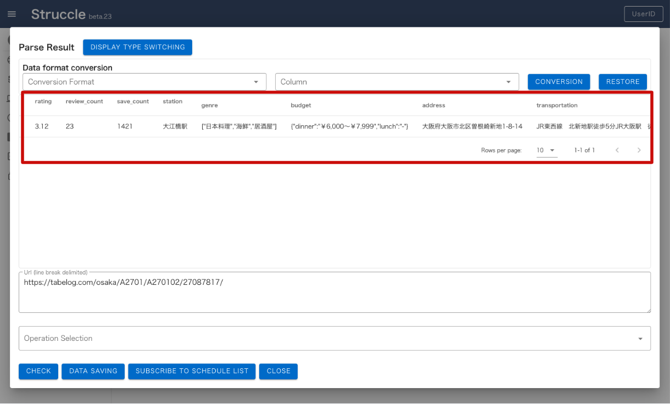The image size is (670, 404).
Task: Open the Column selector dropdown arrow
Action: 509,81
